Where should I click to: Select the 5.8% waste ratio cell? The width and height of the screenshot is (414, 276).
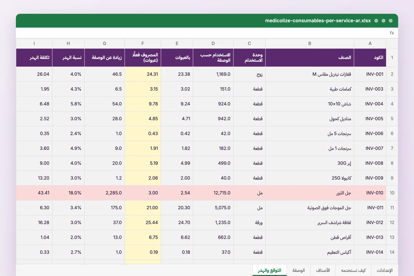[x=68, y=104]
